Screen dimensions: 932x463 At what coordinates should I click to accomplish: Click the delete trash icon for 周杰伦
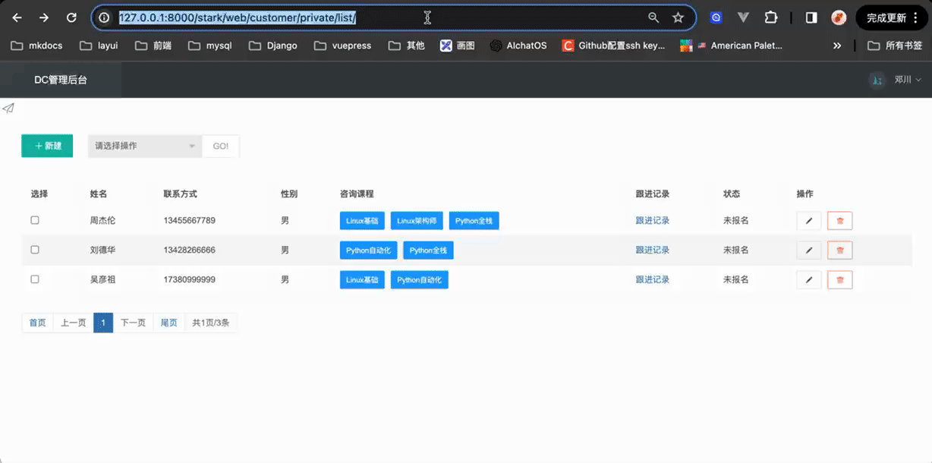(839, 221)
